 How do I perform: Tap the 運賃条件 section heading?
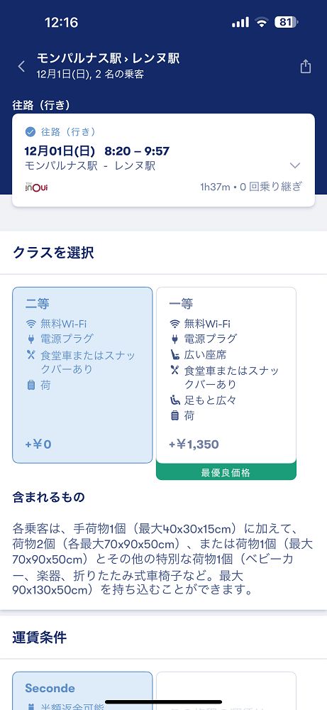click(39, 638)
